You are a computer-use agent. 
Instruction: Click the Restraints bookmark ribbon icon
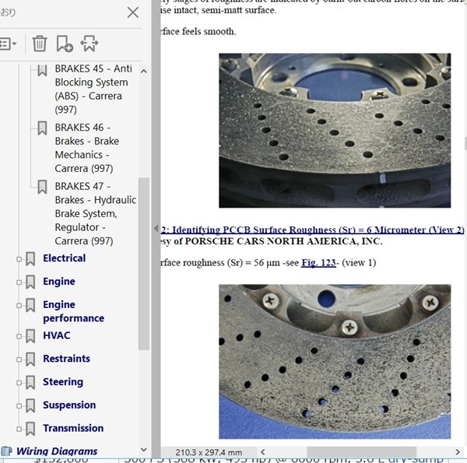coord(30,360)
